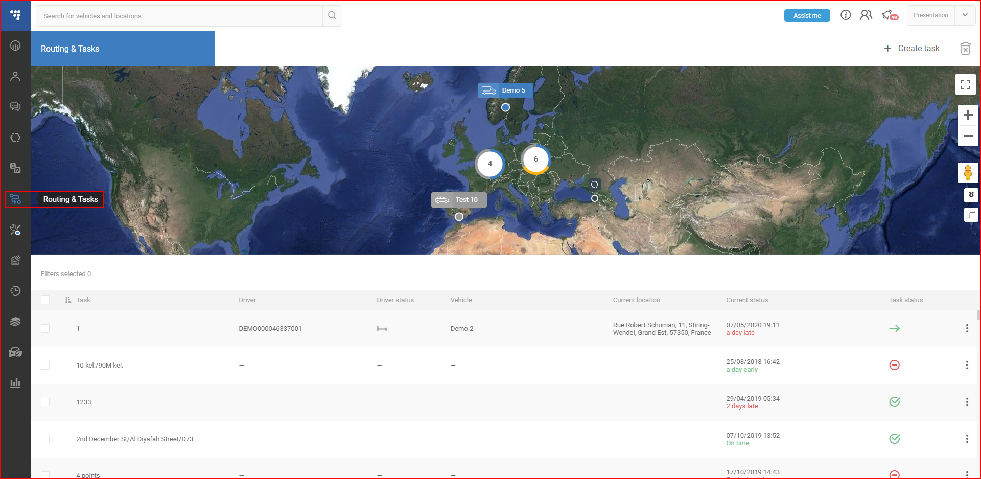
Task: Open the drivers person icon in the sidebar
Action: pos(15,76)
